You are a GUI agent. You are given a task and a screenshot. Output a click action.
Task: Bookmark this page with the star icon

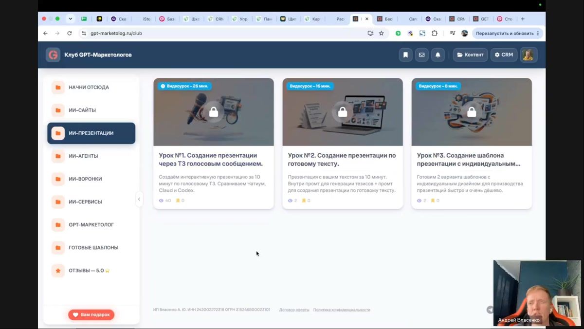(x=381, y=34)
